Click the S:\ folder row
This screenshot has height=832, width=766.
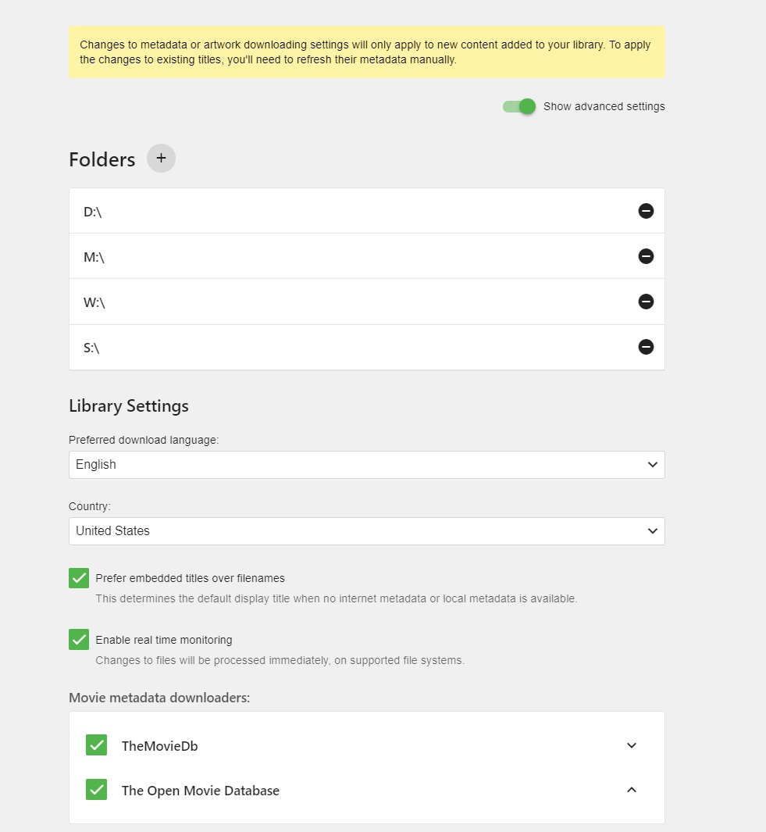[91, 348]
